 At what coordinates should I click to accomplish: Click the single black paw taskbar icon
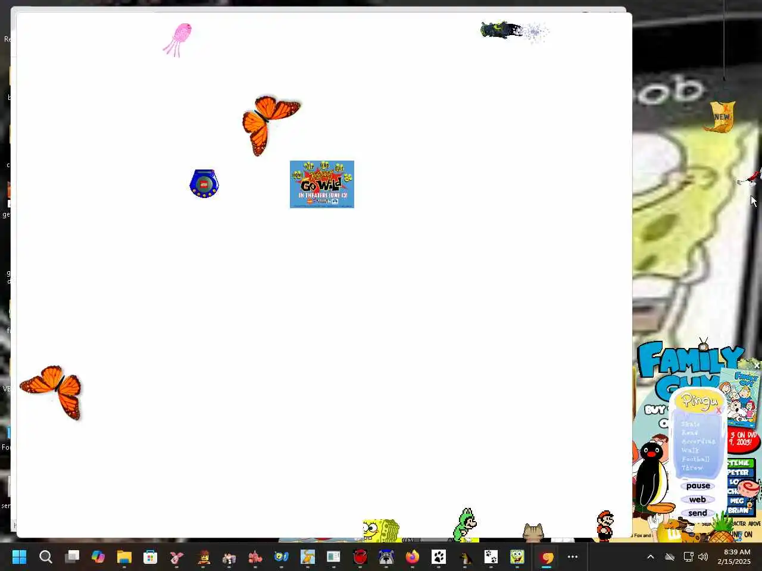(x=439, y=557)
